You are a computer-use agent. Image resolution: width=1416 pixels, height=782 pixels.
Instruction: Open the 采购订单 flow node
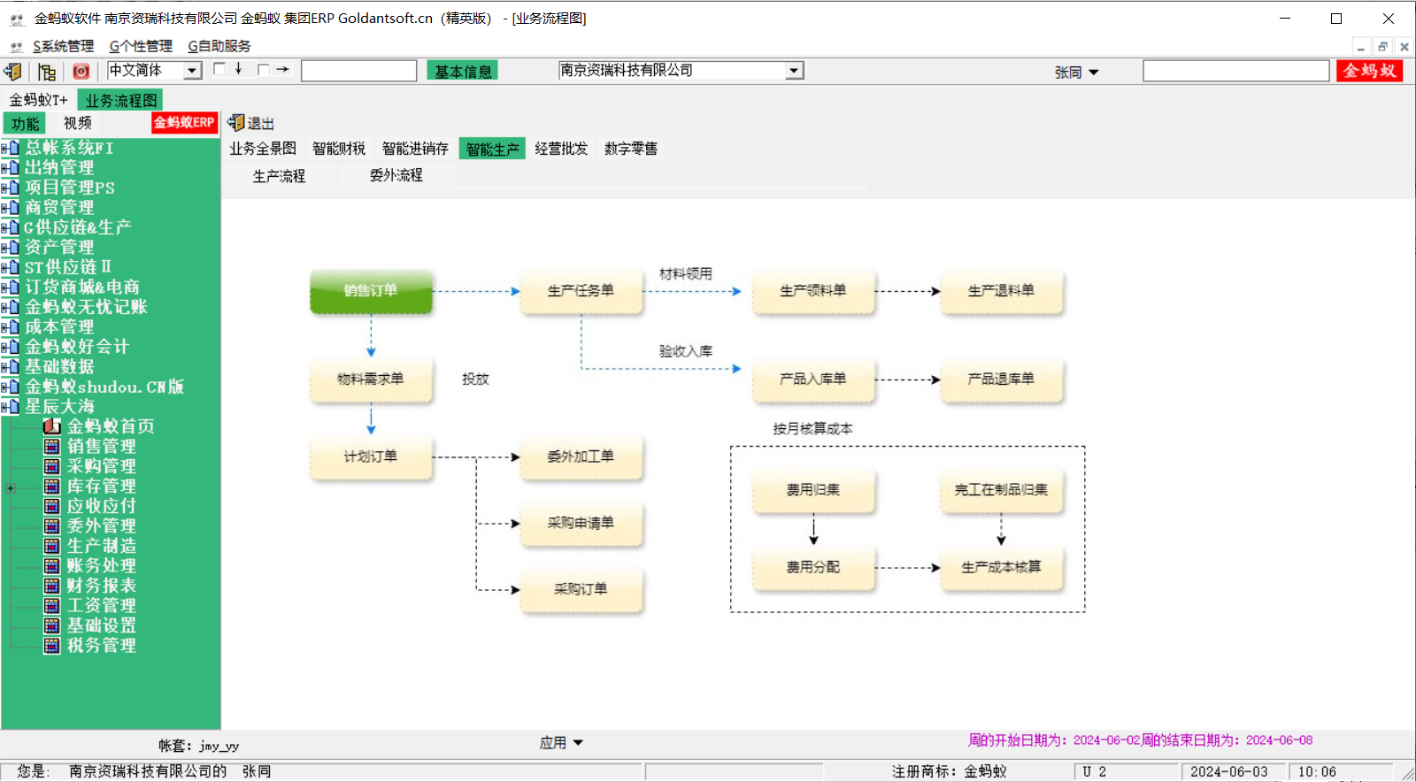[581, 589]
